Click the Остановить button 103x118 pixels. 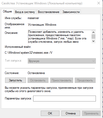tap(38, 80)
